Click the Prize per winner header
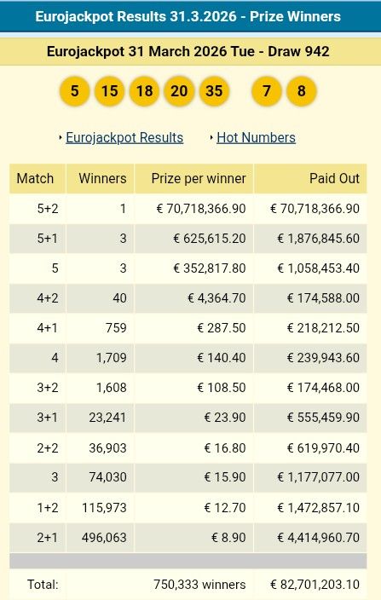 (x=194, y=178)
